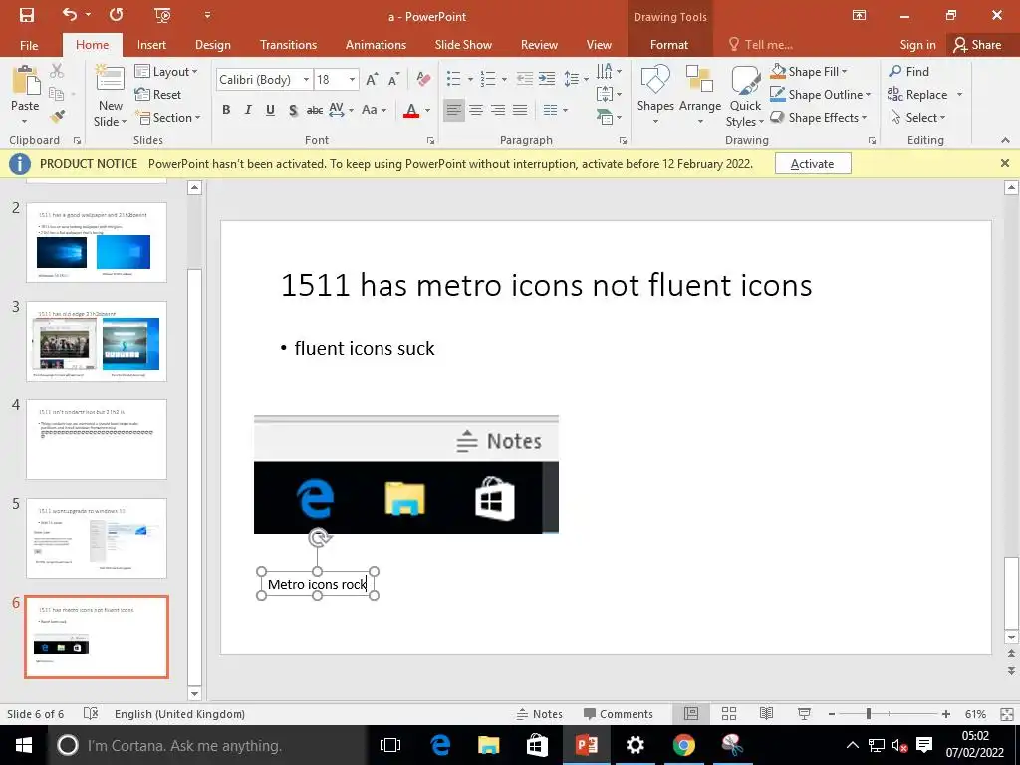Click the Format Painter brush icon
The height and width of the screenshot is (765, 1020).
coord(57,117)
